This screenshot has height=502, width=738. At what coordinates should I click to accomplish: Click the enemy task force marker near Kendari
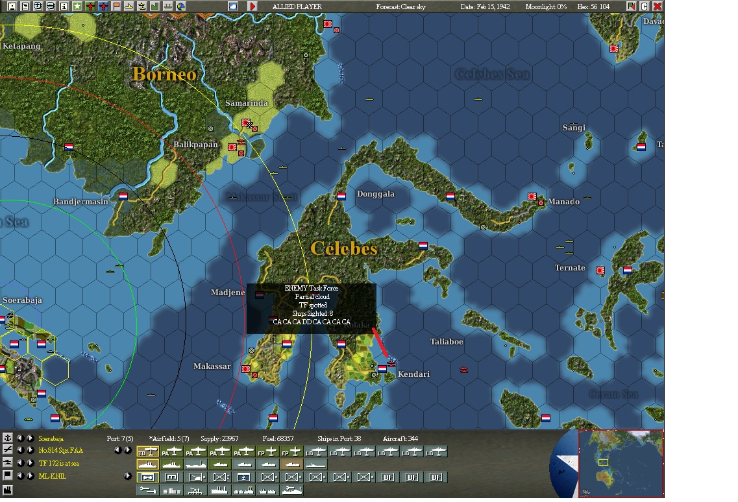pos(391,363)
